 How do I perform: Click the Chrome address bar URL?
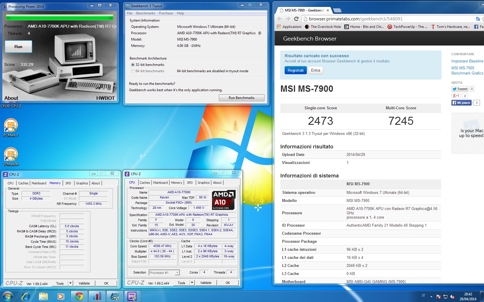point(356,19)
